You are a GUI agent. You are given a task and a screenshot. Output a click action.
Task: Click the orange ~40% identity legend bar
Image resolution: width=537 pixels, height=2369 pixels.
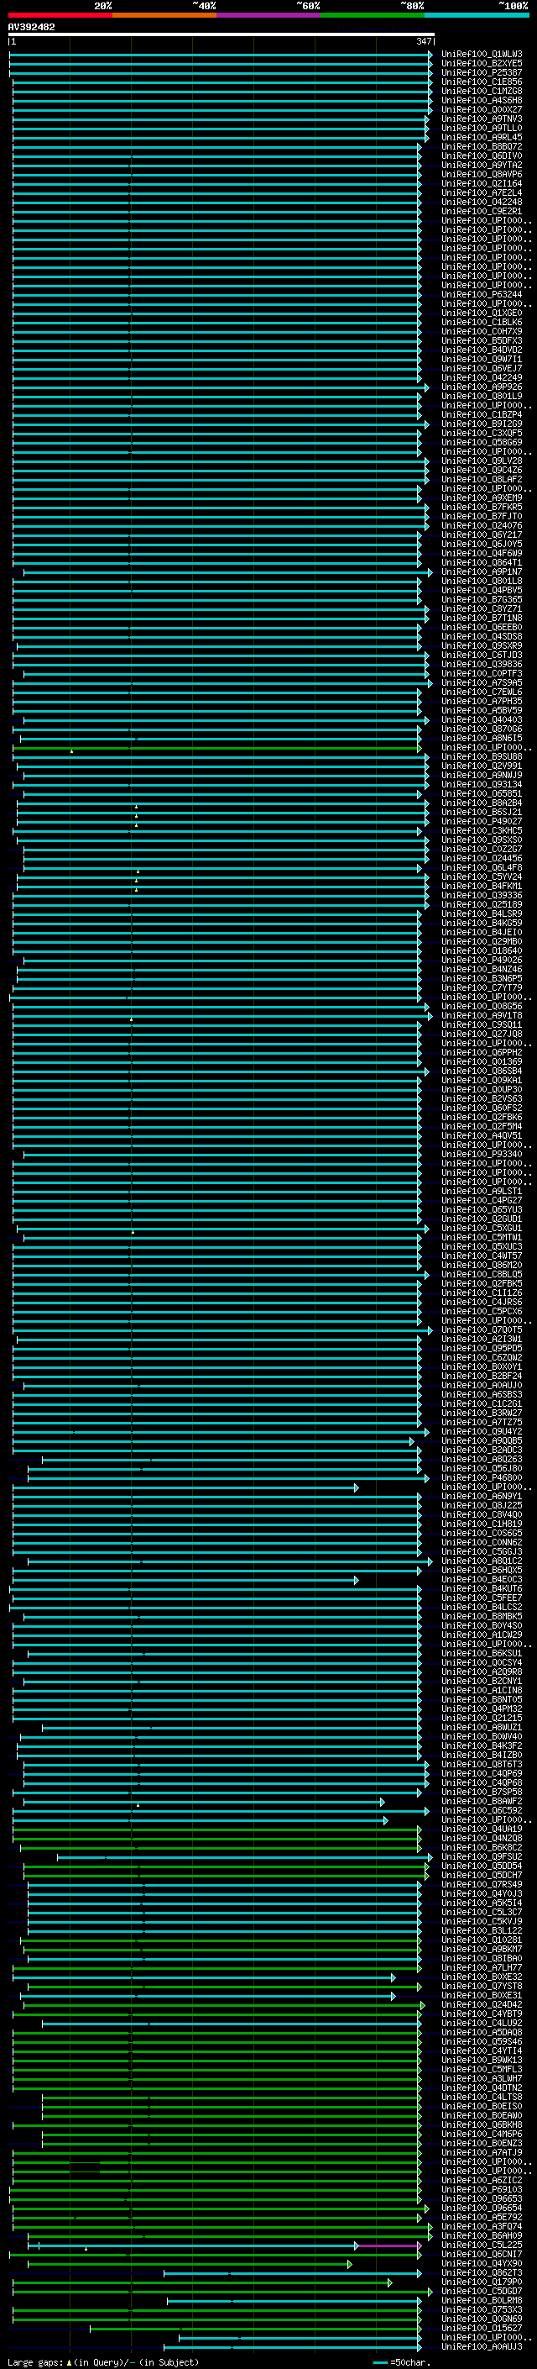(164, 15)
